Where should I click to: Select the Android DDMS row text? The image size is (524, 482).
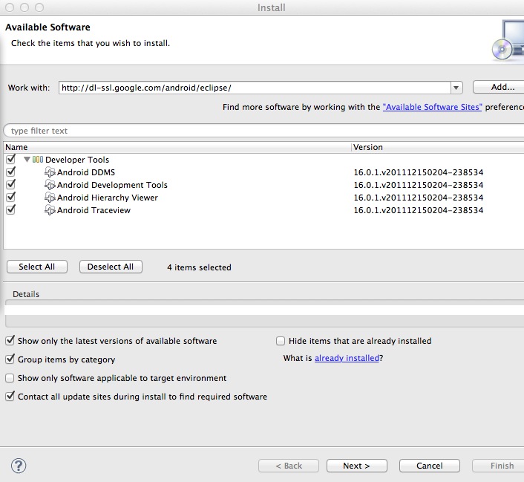[86, 172]
